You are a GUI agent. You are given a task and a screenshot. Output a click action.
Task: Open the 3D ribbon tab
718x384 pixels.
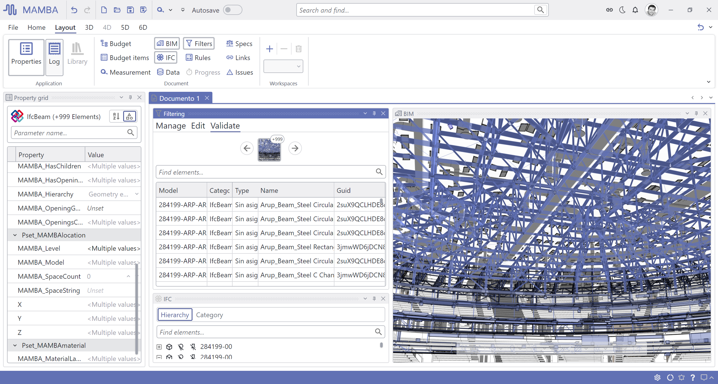pos(89,28)
